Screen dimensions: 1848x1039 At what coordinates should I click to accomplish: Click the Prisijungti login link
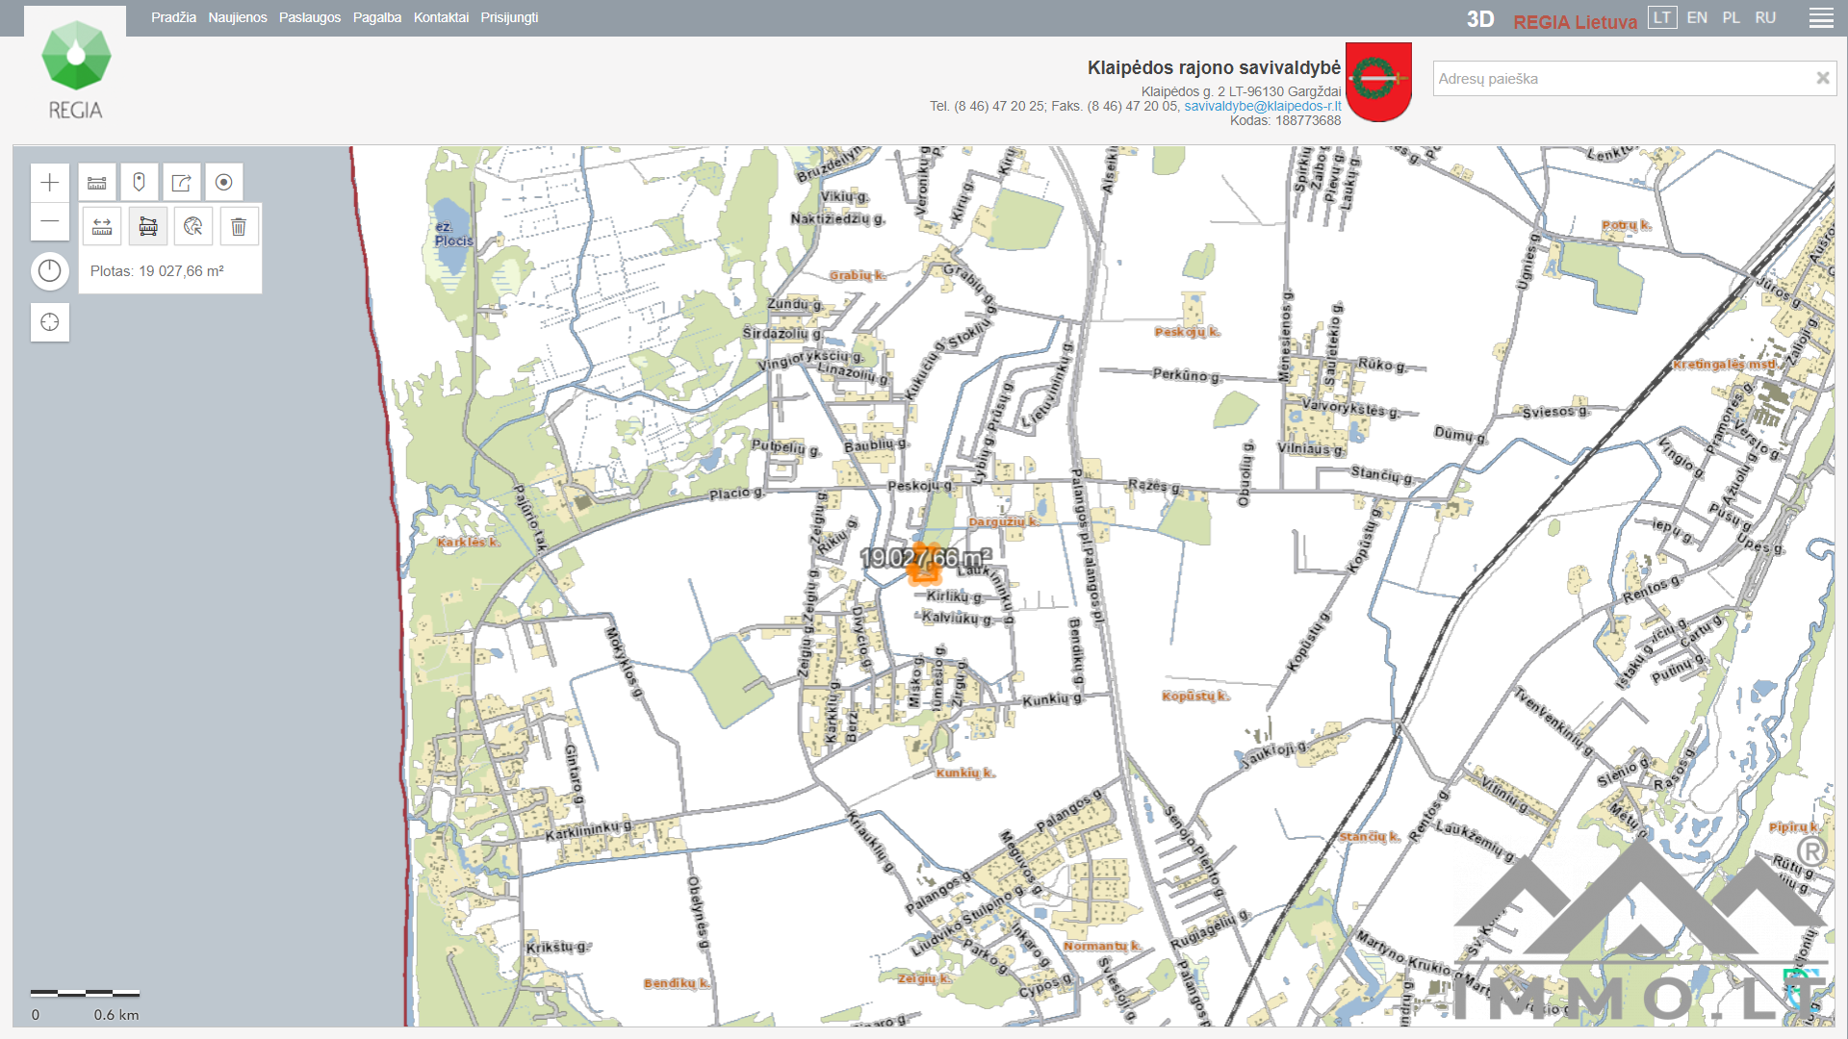509,17
